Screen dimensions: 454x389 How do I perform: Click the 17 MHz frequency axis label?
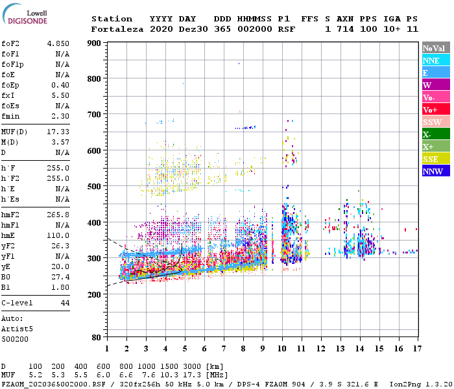click(417, 349)
